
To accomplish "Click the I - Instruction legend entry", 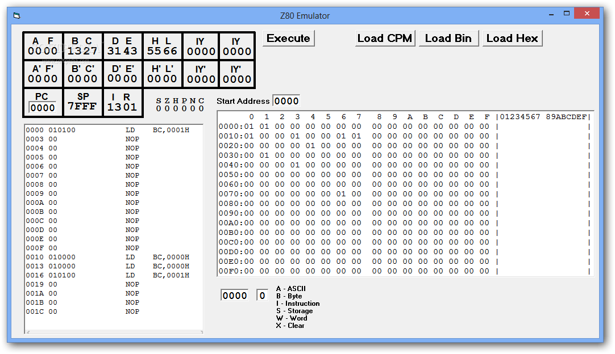I will (x=298, y=304).
